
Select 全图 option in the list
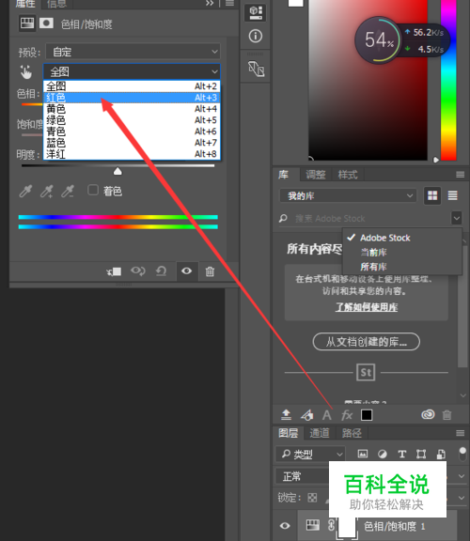132,86
